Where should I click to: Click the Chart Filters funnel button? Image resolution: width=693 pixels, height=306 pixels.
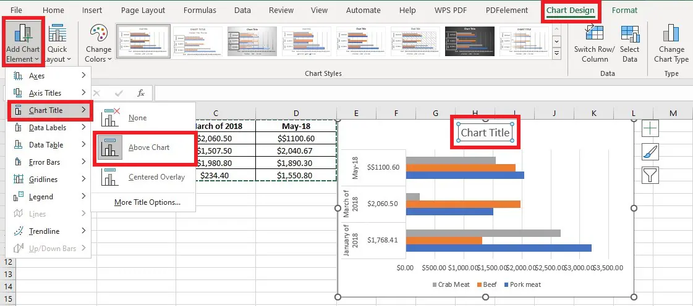pos(650,175)
